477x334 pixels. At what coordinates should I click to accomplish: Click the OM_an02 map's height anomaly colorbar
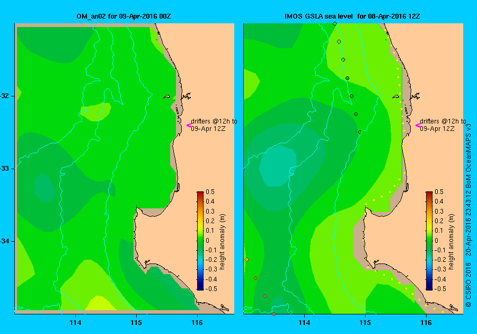[x=200, y=241]
